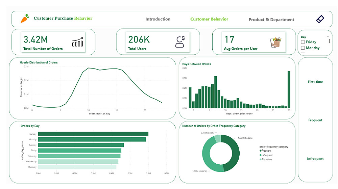Tick the Monday checkbox in Day slicer
Image resolution: width=338 pixels, height=189 pixels.
[x=303, y=48]
